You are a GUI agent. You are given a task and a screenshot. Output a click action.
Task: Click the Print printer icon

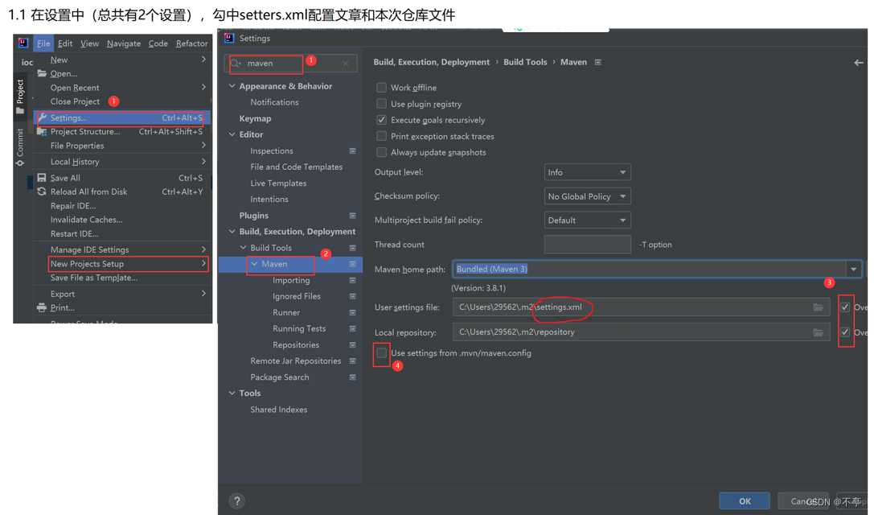click(42, 307)
